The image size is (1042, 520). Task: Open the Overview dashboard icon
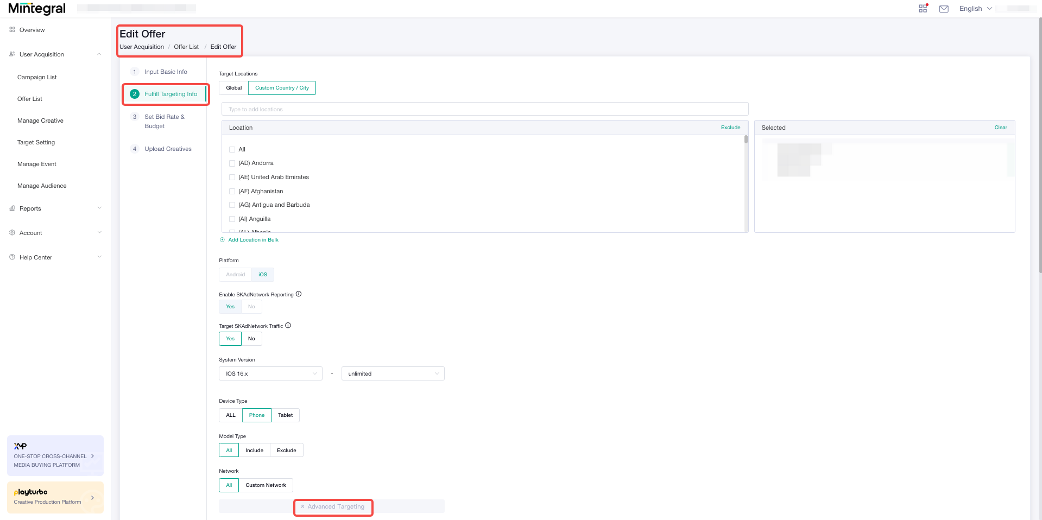click(12, 30)
